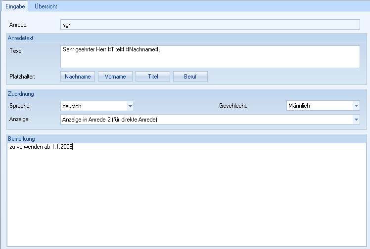
Task: Click the Bemerkung section header
Action: coord(22,139)
